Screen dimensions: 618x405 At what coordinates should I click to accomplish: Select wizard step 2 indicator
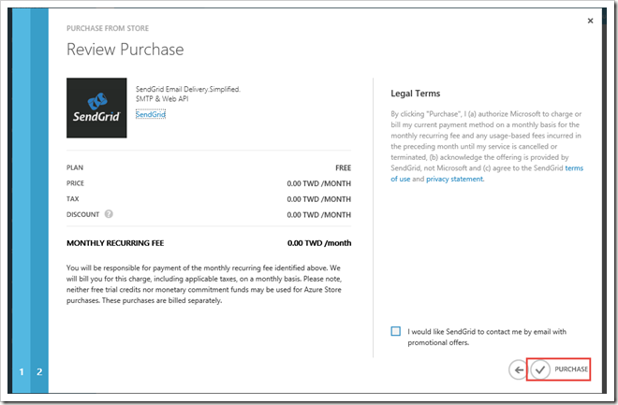pyautogui.click(x=39, y=372)
